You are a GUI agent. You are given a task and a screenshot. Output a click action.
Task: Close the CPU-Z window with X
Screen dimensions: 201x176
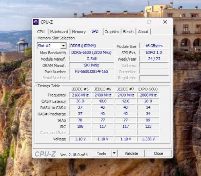point(165,22)
